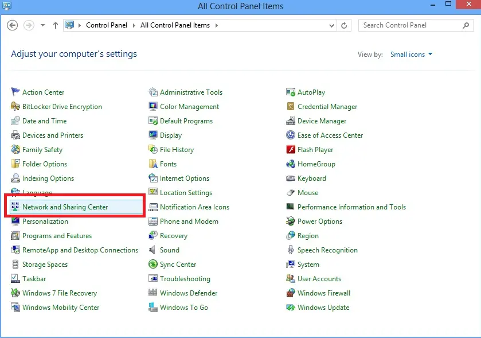Refresh the Control Panel view

[344, 25]
